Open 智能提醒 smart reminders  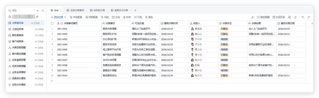[263, 17]
